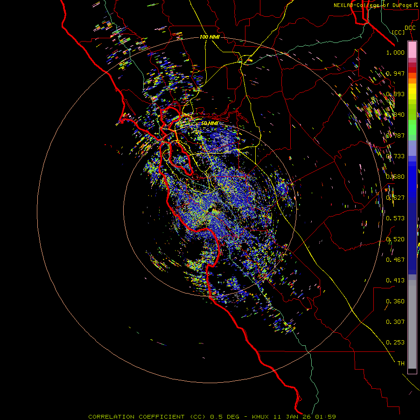The height and width of the screenshot is (420, 420).
Task: Click the 0.253 legend value
Action: (x=395, y=343)
